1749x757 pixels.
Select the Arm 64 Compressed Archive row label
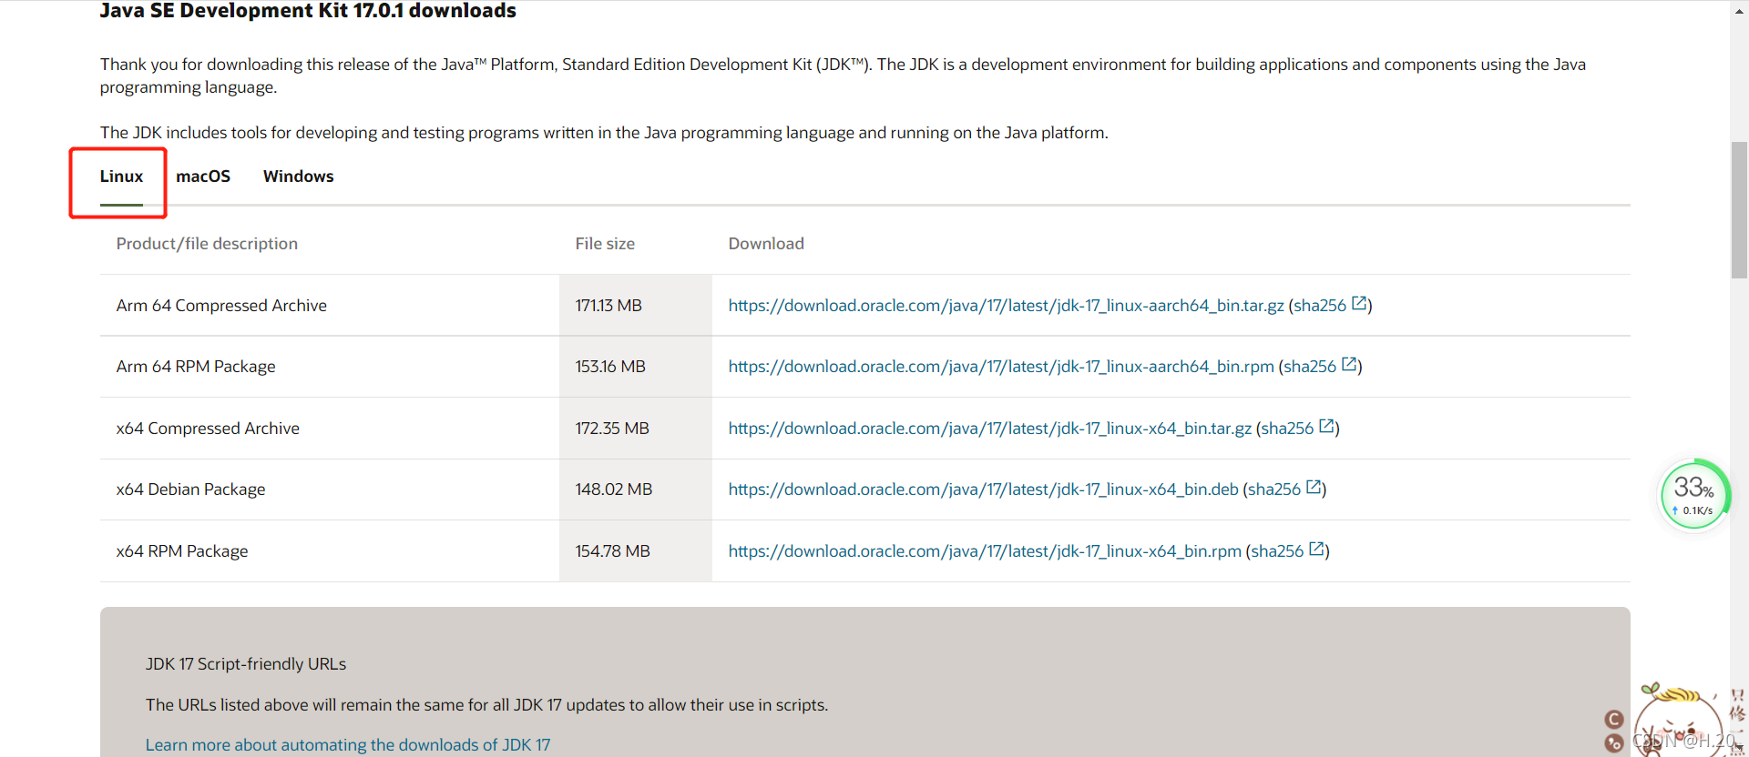click(x=221, y=306)
